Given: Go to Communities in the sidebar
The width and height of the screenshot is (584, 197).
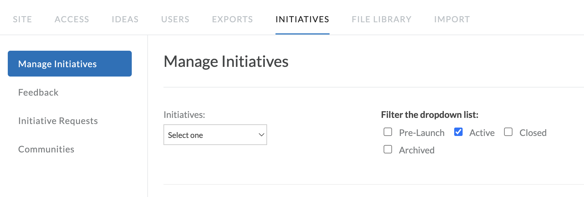Looking at the screenshot, I should coord(46,149).
